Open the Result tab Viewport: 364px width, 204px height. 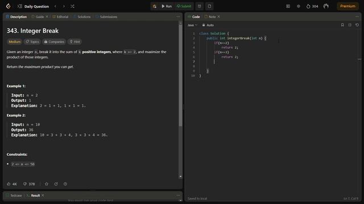pos(33,195)
